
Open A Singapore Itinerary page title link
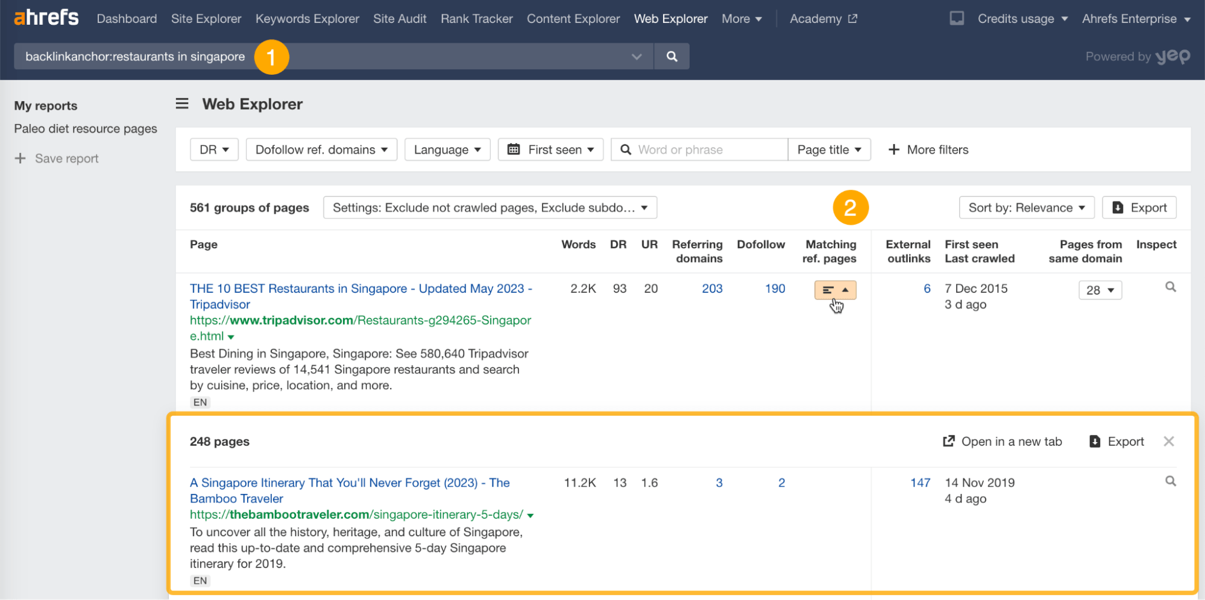(x=350, y=490)
